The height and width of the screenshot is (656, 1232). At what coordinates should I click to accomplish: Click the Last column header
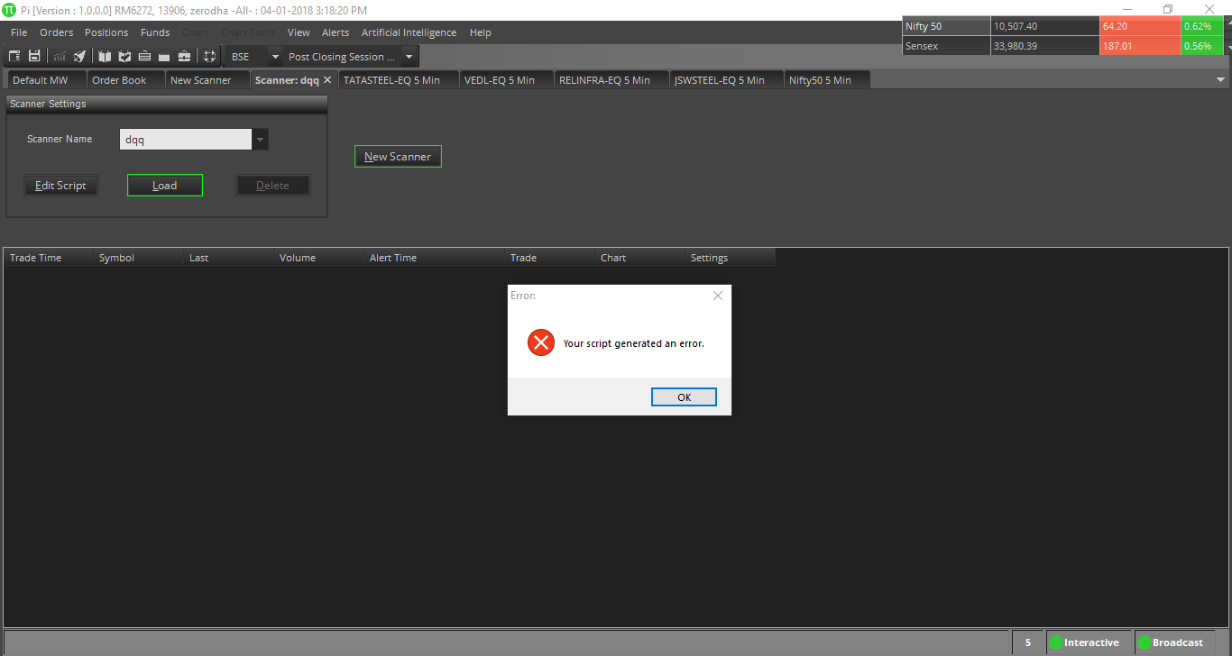pos(229,258)
